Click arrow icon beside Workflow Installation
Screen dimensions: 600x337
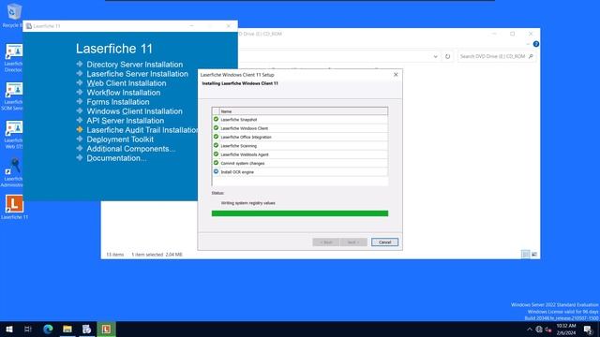[80, 92]
